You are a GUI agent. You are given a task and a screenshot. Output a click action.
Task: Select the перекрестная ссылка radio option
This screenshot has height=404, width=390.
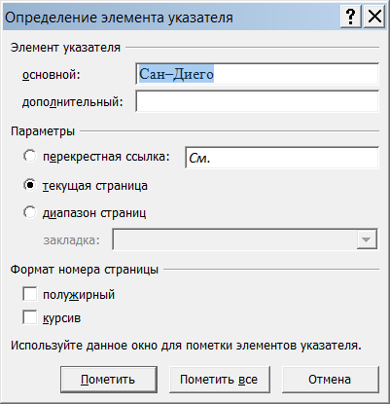[30, 157]
